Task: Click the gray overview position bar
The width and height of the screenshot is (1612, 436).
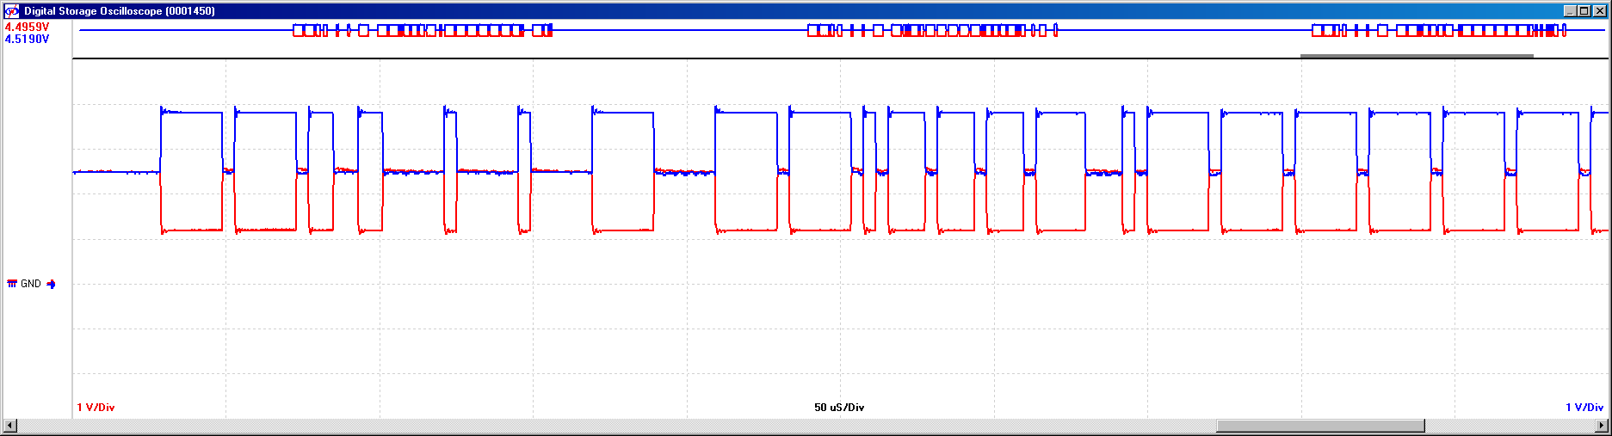Action: tap(1417, 56)
